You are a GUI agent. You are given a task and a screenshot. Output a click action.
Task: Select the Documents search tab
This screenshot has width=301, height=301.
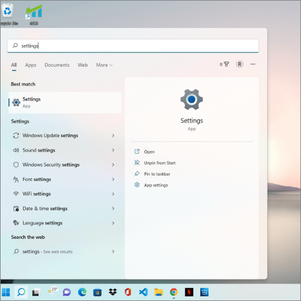(57, 65)
